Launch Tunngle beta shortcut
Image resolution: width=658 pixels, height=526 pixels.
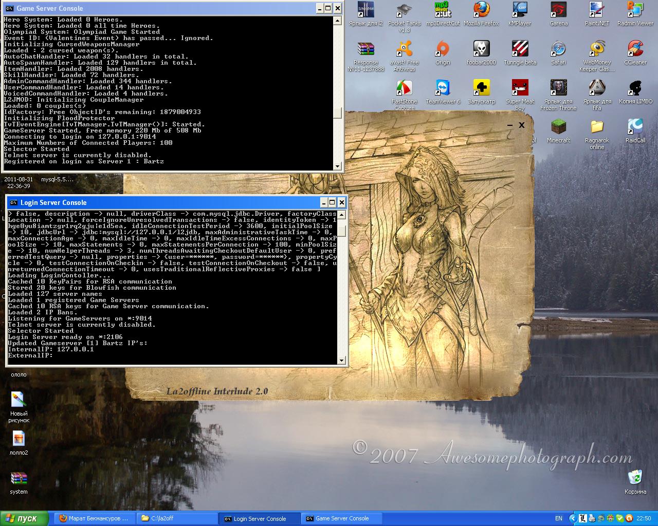click(x=520, y=53)
